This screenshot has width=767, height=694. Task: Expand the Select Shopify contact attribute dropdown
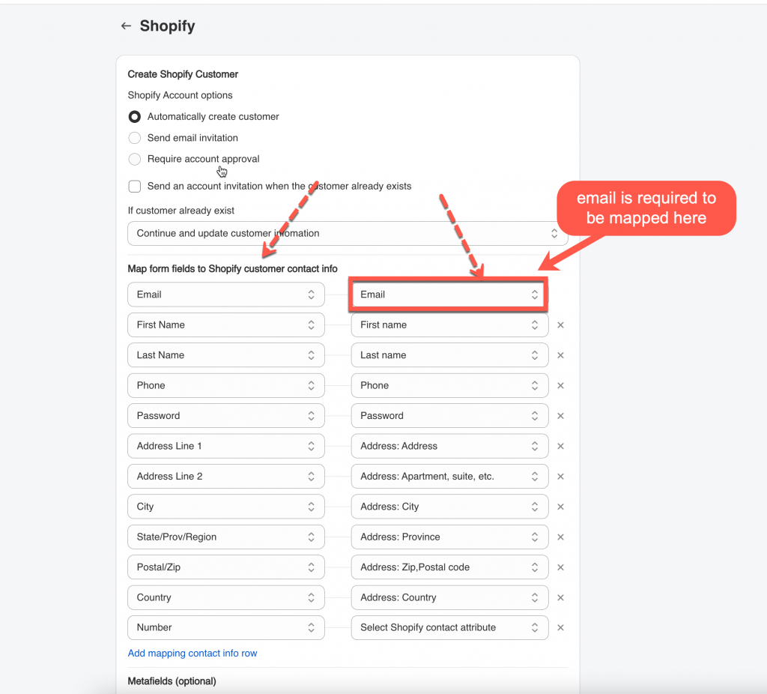(449, 628)
